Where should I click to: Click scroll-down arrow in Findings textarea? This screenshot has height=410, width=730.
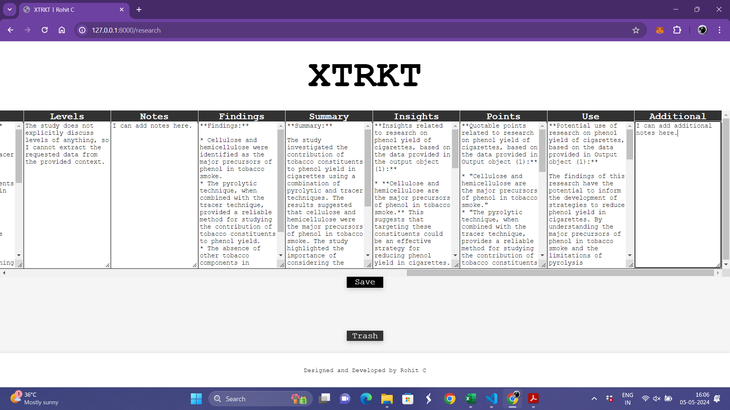coord(281,255)
